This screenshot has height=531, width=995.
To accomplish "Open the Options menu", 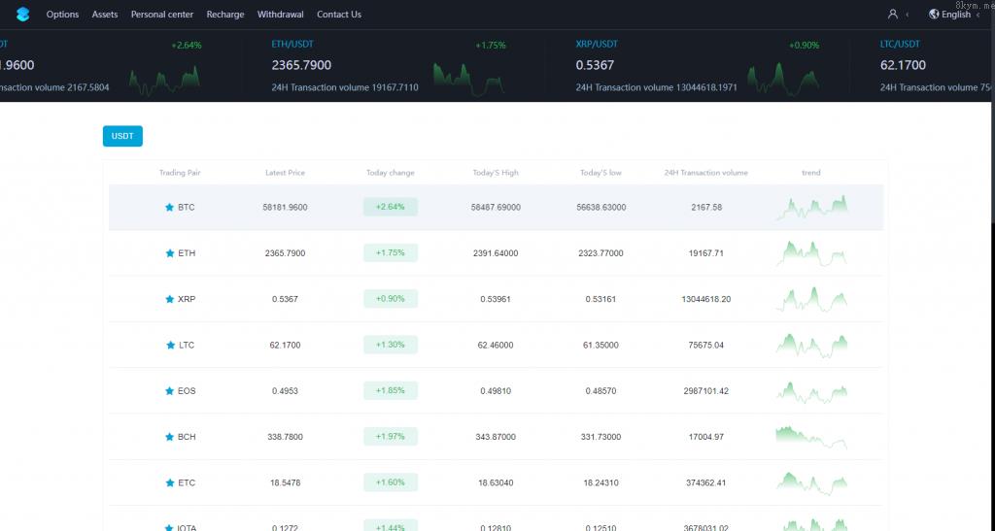I will click(x=62, y=15).
